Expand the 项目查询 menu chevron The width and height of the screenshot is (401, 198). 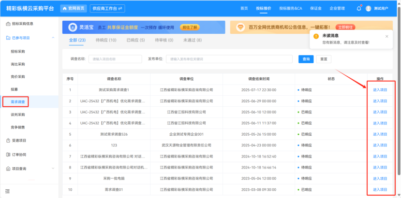click(x=53, y=169)
